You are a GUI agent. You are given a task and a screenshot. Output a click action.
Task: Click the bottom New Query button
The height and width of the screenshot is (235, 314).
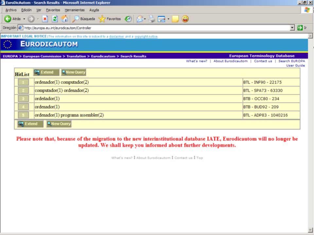tap(59, 124)
